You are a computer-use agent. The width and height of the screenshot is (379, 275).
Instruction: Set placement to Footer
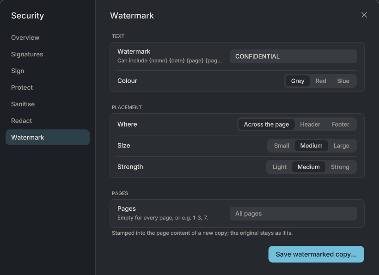coord(340,124)
